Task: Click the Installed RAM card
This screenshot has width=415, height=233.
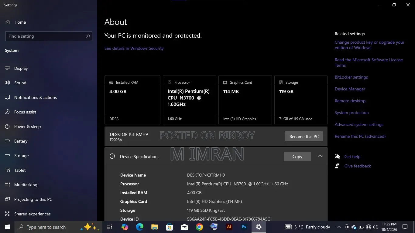Action: coord(132,100)
